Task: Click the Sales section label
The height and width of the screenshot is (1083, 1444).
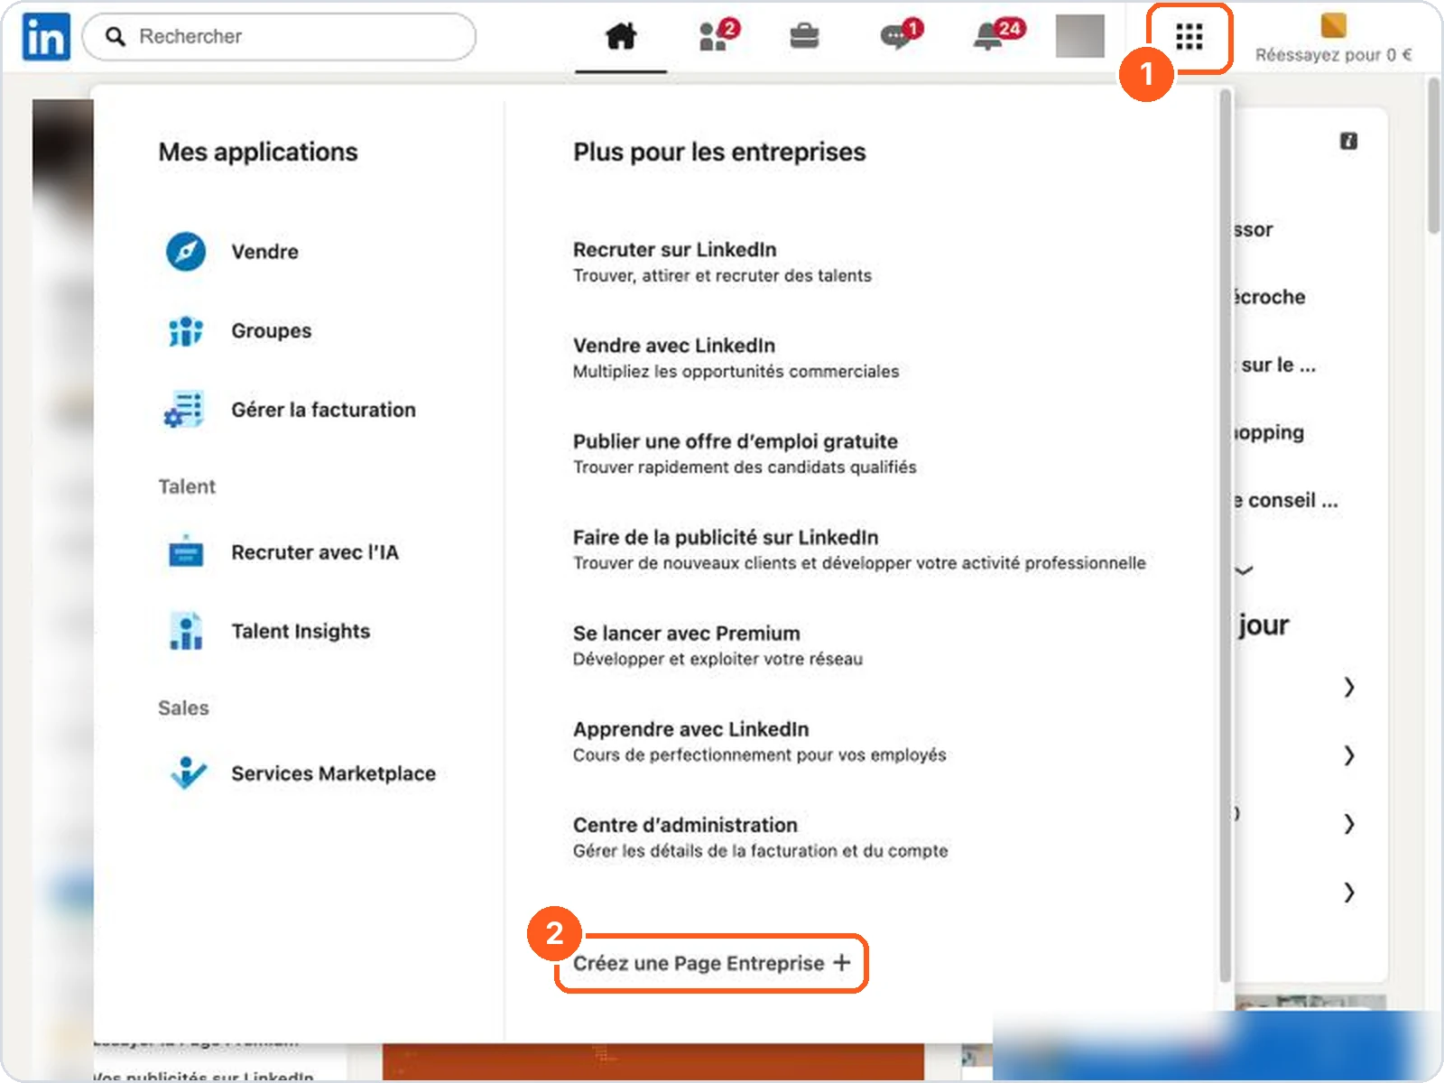Action: [x=183, y=708]
